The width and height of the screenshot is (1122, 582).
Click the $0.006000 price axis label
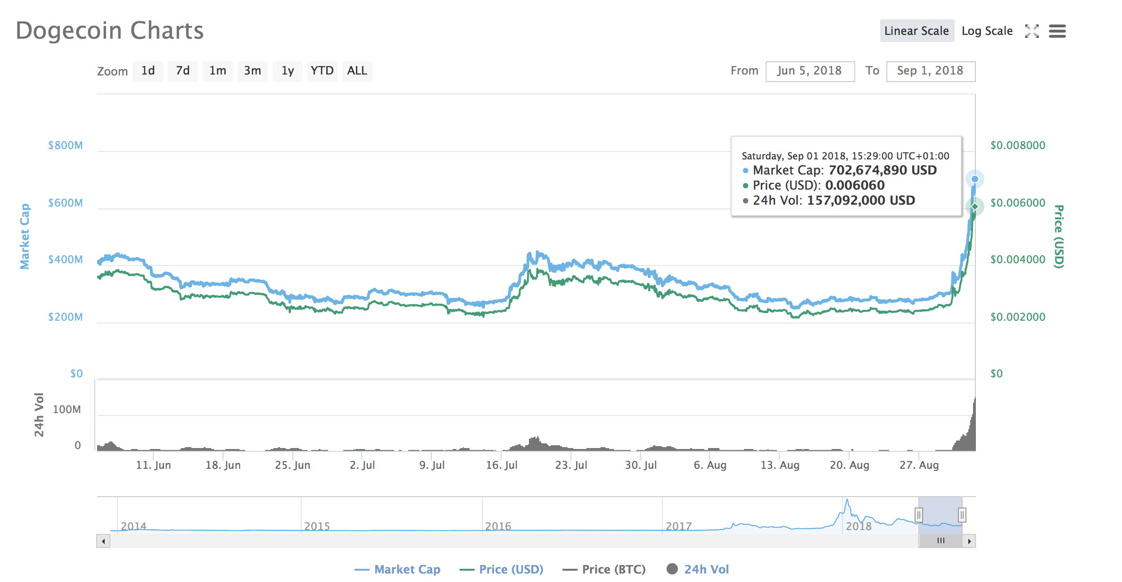point(1018,203)
